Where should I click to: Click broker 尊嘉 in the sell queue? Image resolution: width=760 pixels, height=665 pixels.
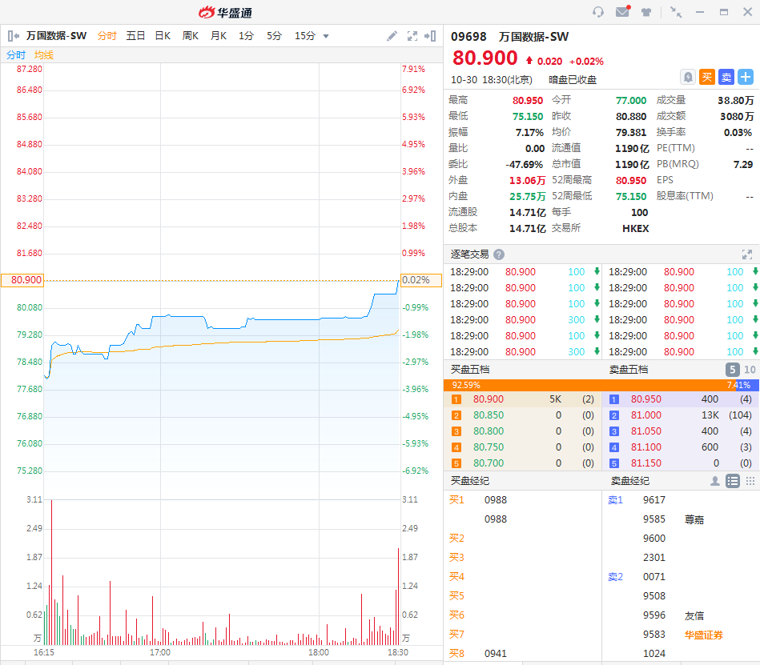pos(694,519)
